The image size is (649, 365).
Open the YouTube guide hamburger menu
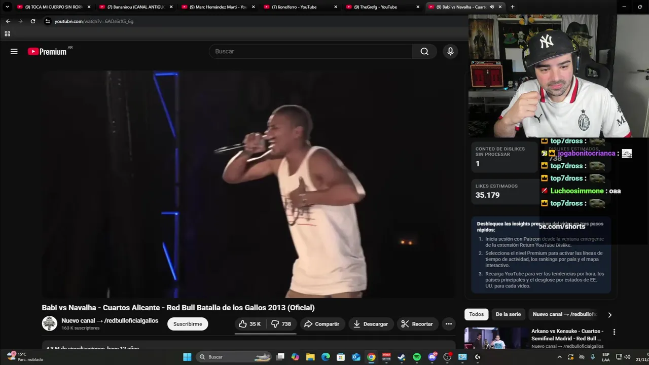14,51
